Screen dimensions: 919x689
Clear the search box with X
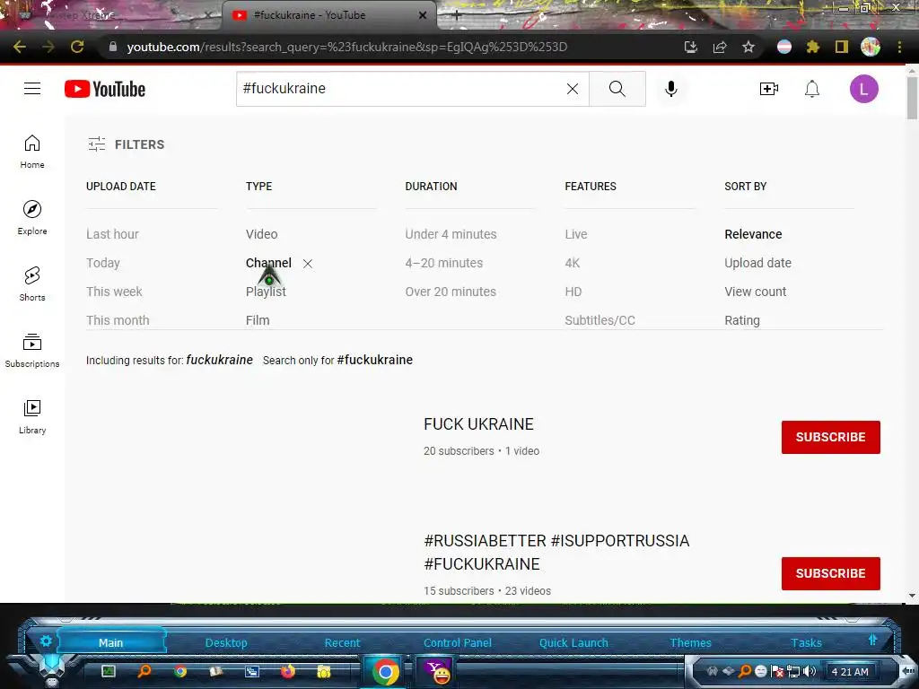(x=573, y=89)
